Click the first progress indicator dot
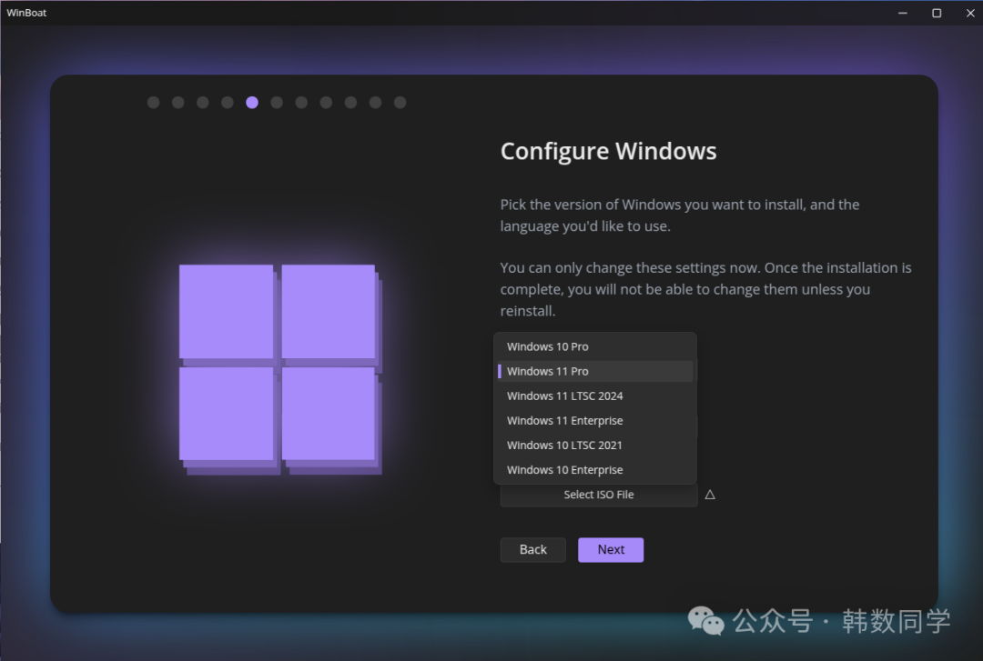 click(153, 103)
